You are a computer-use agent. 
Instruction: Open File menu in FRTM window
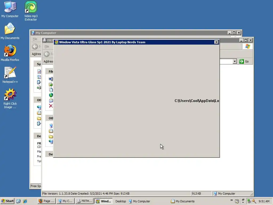pos(47,46)
